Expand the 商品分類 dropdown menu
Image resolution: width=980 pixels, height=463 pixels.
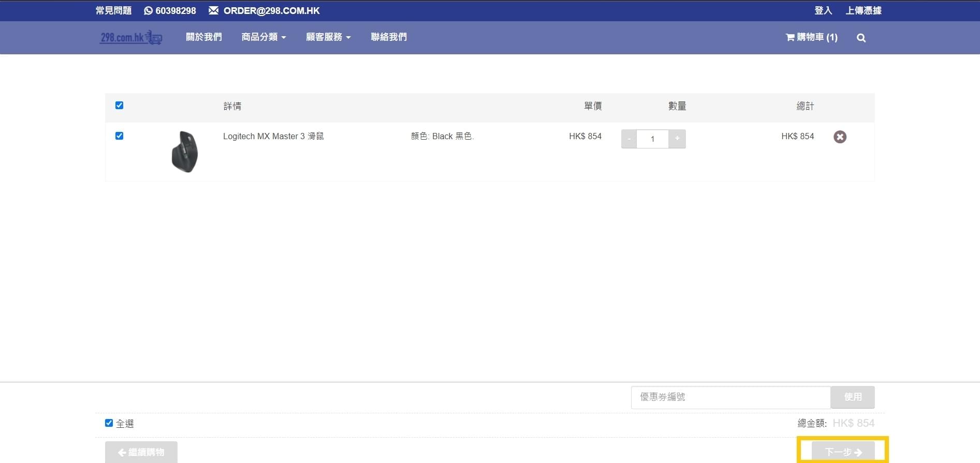coord(264,37)
